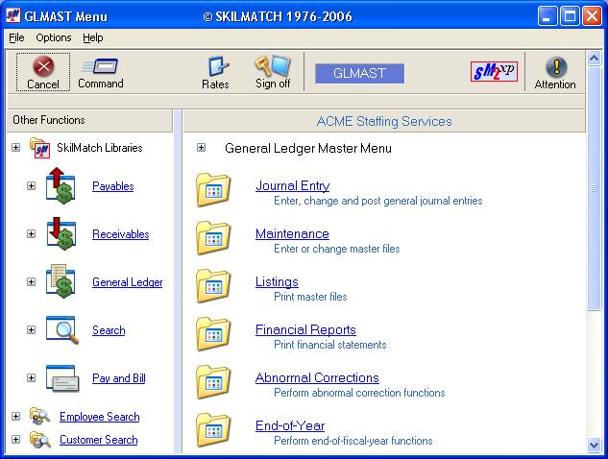608x459 pixels.
Task: Click the End-of-Year folder icon
Action: 213,430
